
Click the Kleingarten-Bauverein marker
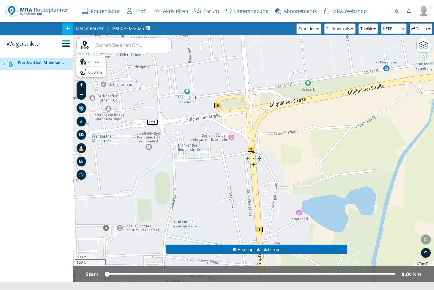pyautogui.click(x=232, y=137)
